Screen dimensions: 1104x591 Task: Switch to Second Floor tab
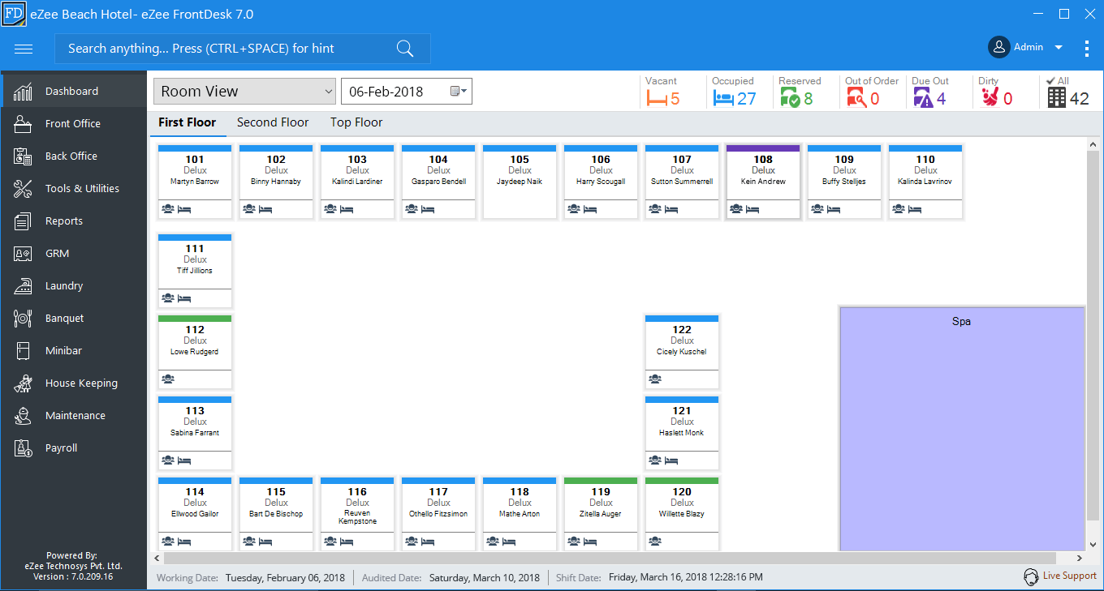pyautogui.click(x=273, y=122)
